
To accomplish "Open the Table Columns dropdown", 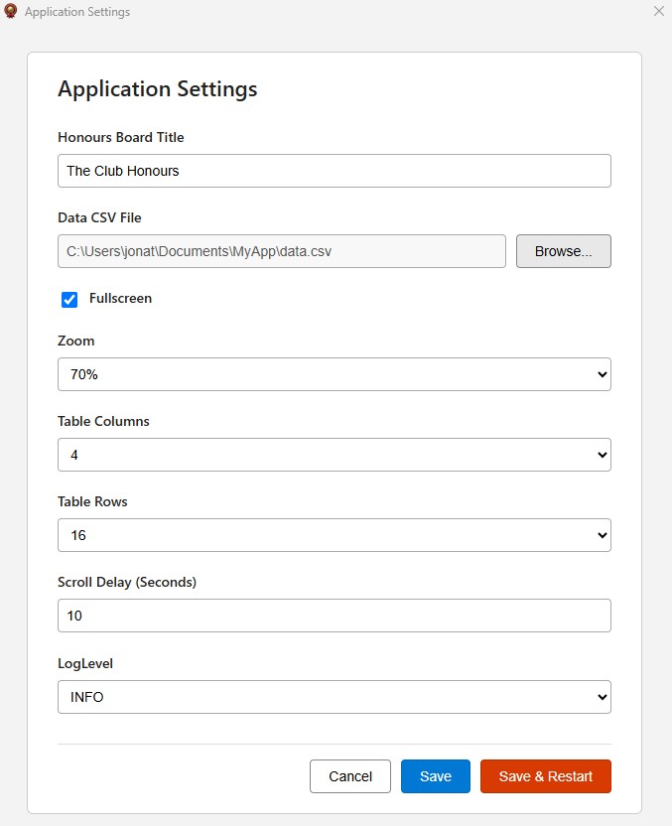I will coord(335,455).
